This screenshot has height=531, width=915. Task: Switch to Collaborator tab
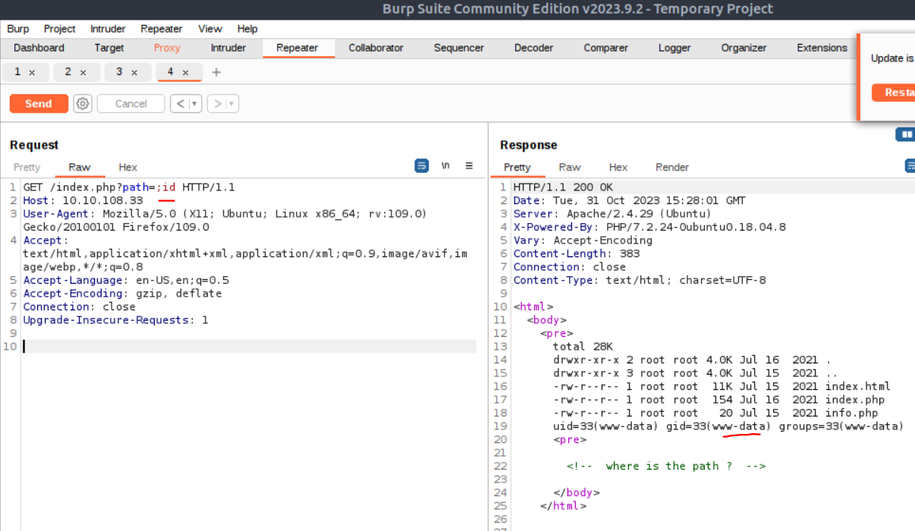coord(376,48)
